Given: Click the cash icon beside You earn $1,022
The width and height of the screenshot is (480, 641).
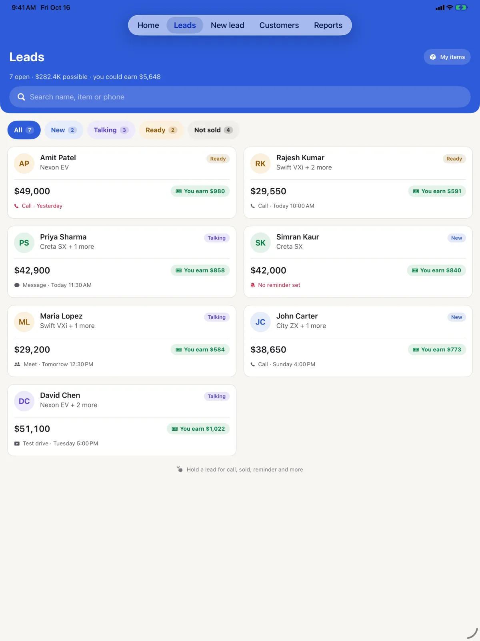Looking at the screenshot, I should 175,429.
